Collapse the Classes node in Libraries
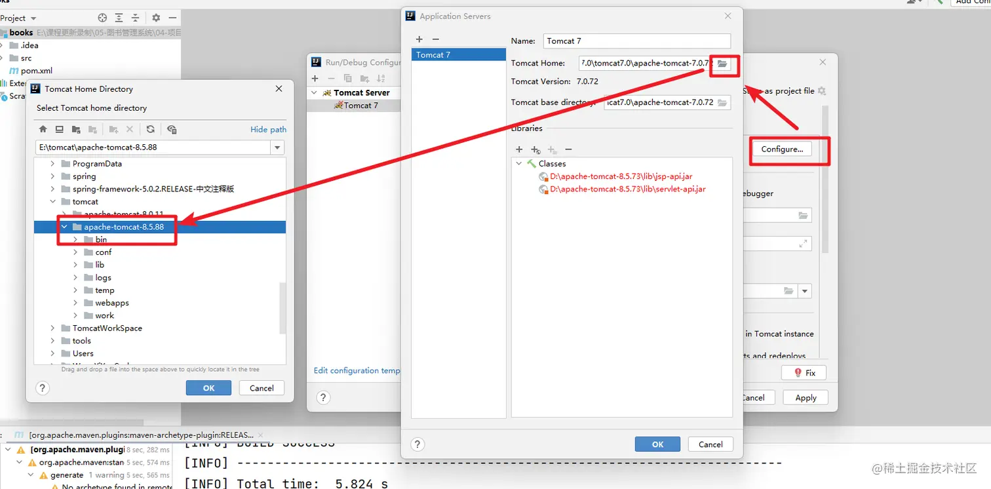The width and height of the screenshot is (991, 489). tap(519, 164)
